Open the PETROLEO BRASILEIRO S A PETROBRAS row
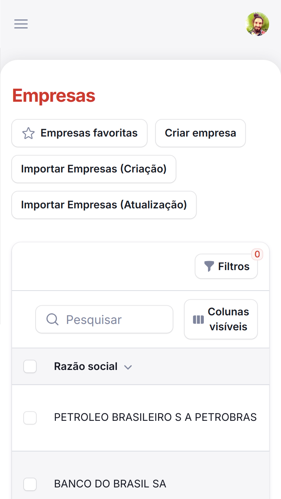 click(x=155, y=417)
